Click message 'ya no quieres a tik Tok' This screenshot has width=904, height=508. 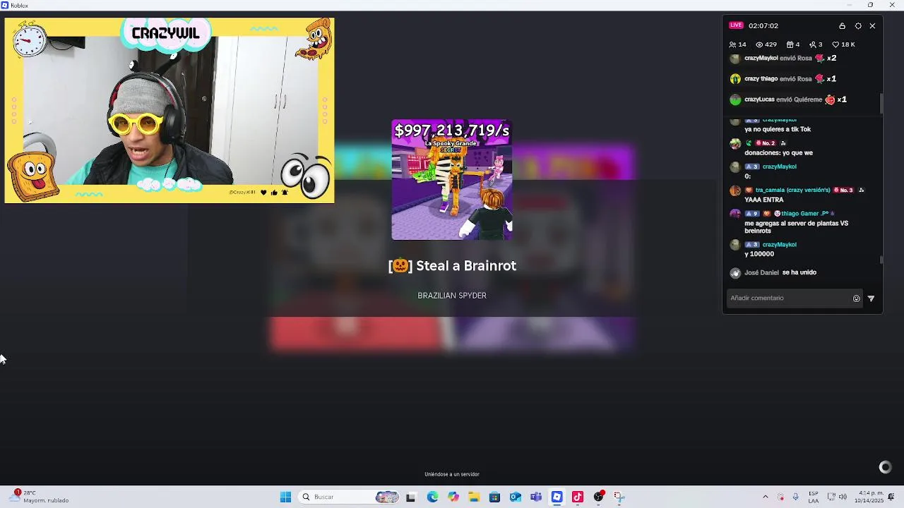tap(778, 130)
